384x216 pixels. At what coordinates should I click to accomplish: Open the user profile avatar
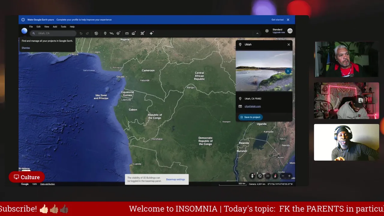tap(290, 31)
